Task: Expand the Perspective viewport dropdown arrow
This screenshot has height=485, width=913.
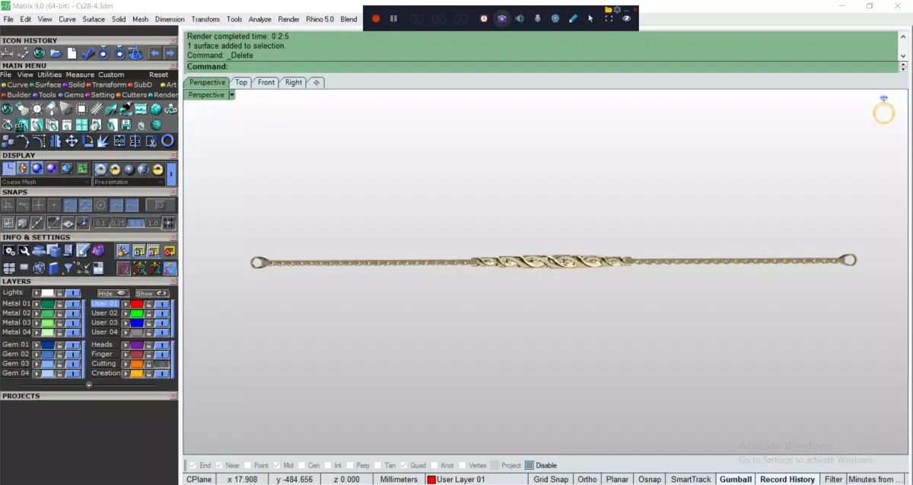Action: 231,95
